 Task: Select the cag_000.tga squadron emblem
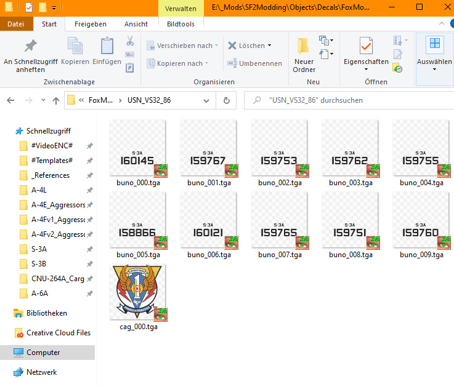coord(138,298)
